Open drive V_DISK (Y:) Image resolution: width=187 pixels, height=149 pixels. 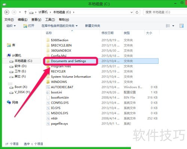(x=22, y=92)
